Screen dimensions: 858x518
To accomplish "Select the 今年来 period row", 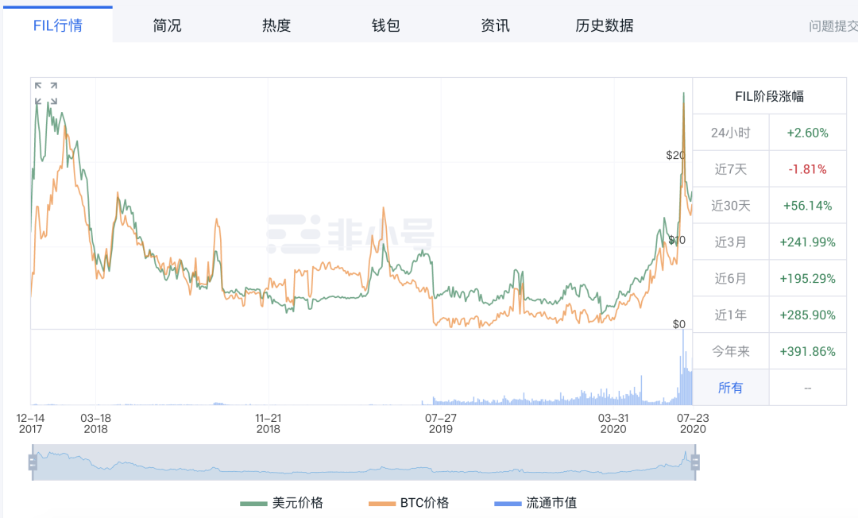I will tap(730, 351).
